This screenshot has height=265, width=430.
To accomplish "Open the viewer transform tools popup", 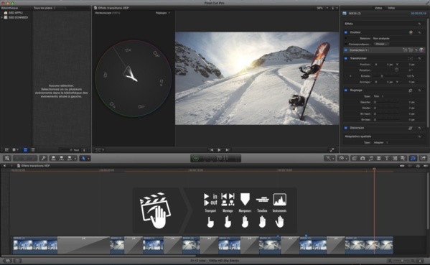I will [x=100, y=150].
